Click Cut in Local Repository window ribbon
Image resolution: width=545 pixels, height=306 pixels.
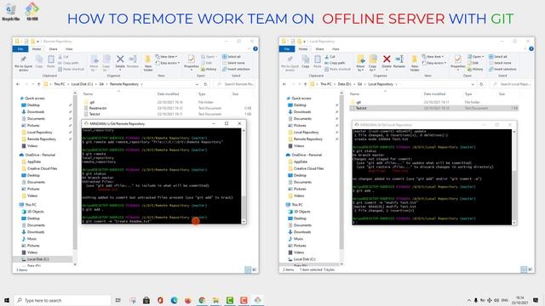330,57
